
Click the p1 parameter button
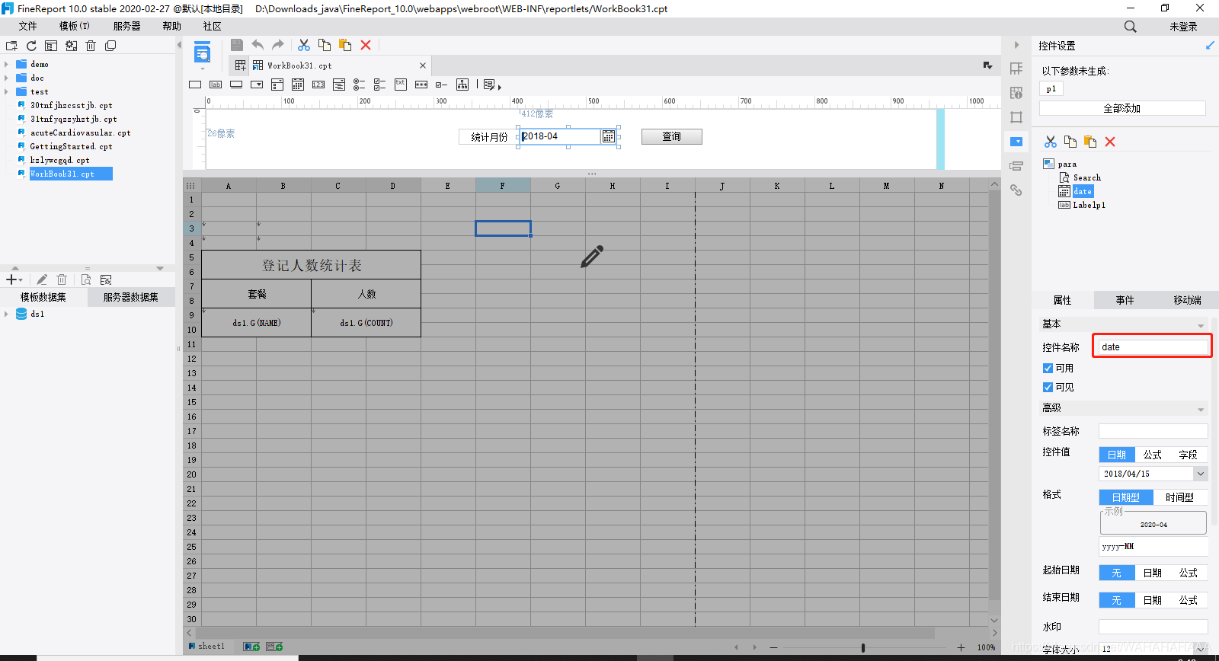1051,89
